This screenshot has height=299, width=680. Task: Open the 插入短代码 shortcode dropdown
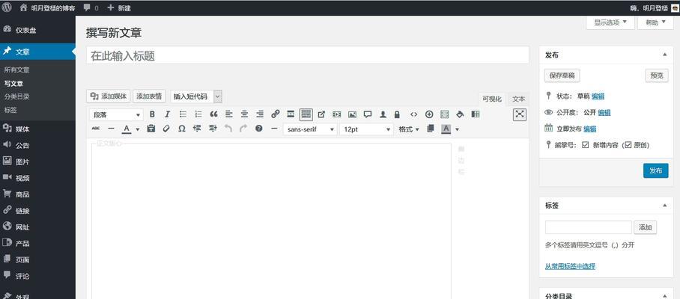(x=196, y=96)
